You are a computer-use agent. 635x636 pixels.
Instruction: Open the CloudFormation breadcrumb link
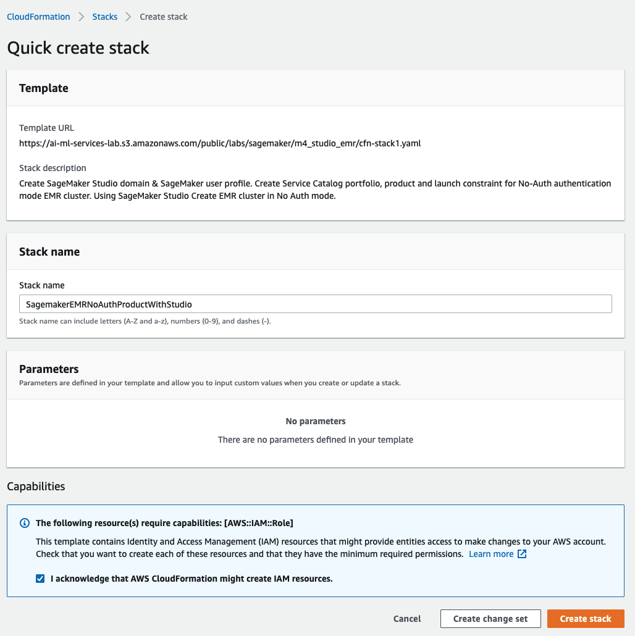coord(38,17)
